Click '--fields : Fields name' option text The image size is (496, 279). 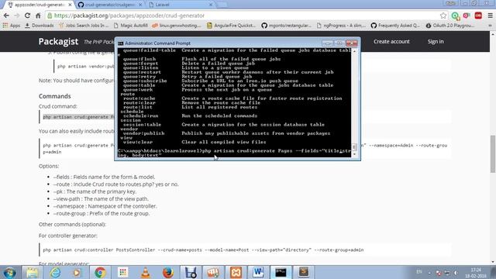104,177
